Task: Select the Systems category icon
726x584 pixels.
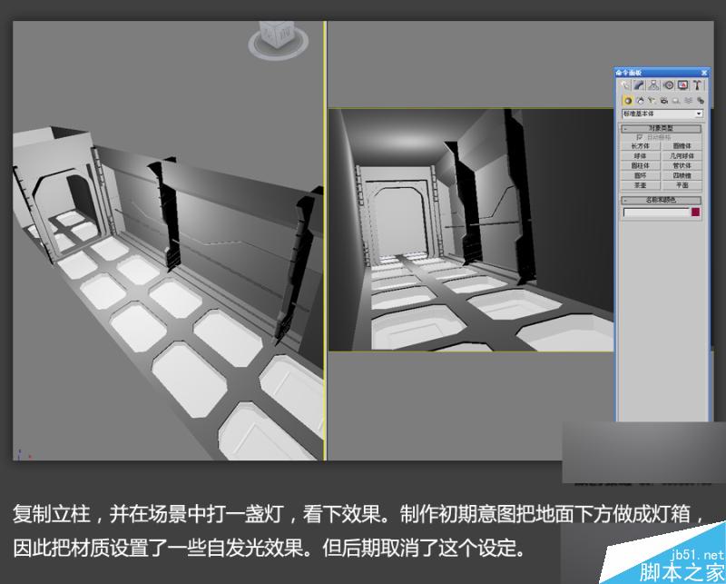Action: [x=701, y=100]
